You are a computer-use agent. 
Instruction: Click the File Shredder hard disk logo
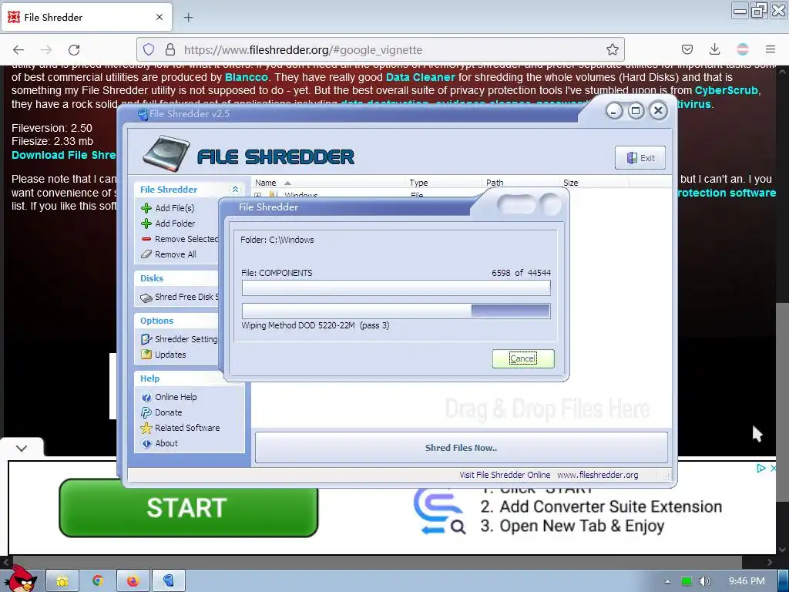[x=166, y=153]
